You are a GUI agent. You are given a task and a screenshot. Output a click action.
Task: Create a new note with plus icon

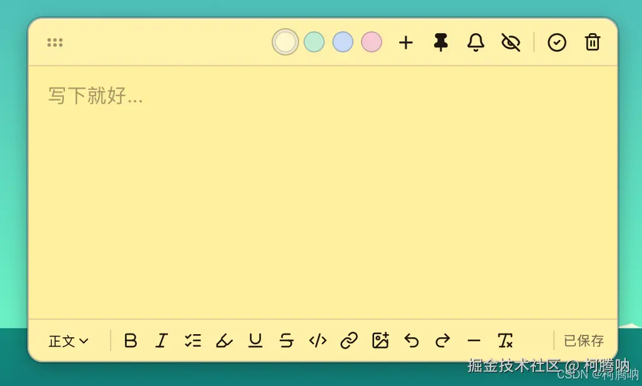point(406,42)
